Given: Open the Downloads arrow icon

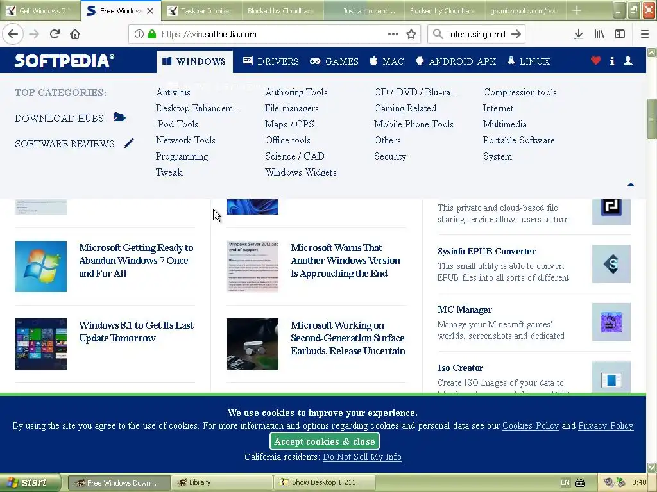Looking at the screenshot, I should [579, 35].
